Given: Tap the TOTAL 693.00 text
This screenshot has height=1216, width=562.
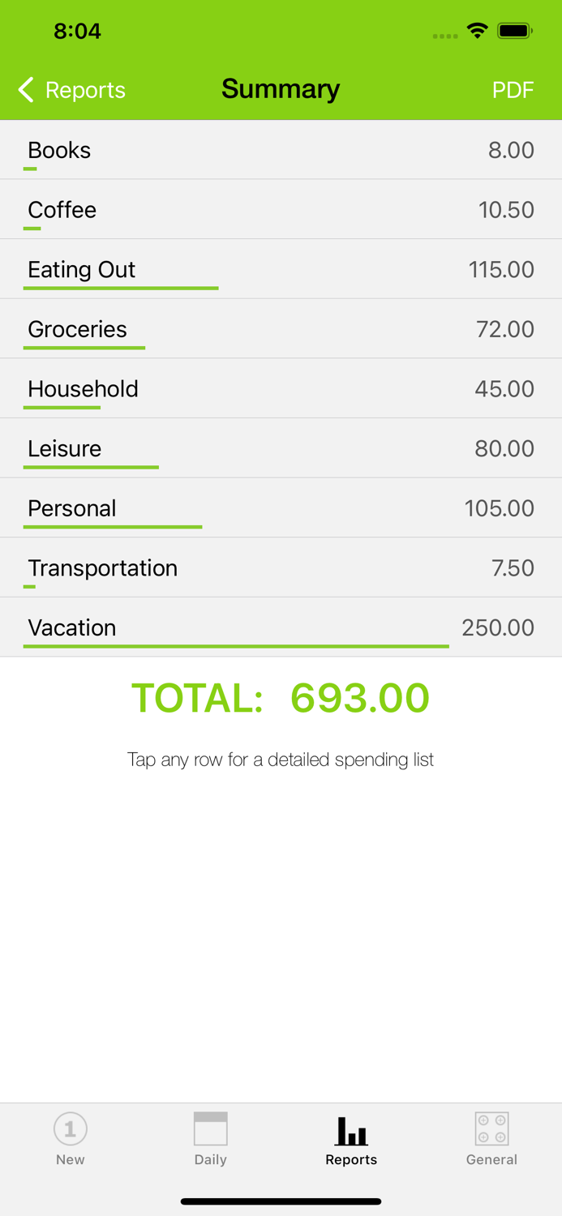Looking at the screenshot, I should click(281, 698).
